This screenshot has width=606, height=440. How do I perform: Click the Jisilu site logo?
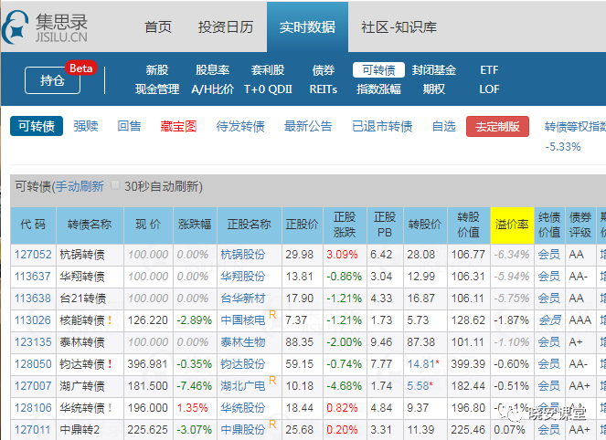[x=45, y=27]
